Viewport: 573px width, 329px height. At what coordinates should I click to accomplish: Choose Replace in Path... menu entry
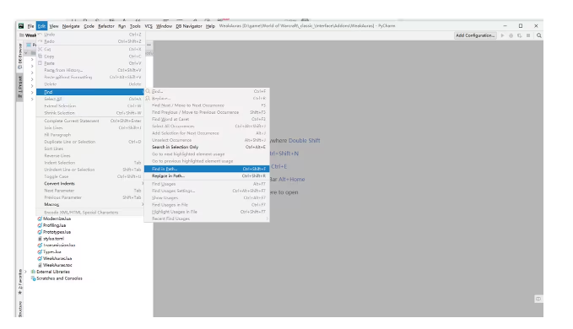[x=207, y=175]
